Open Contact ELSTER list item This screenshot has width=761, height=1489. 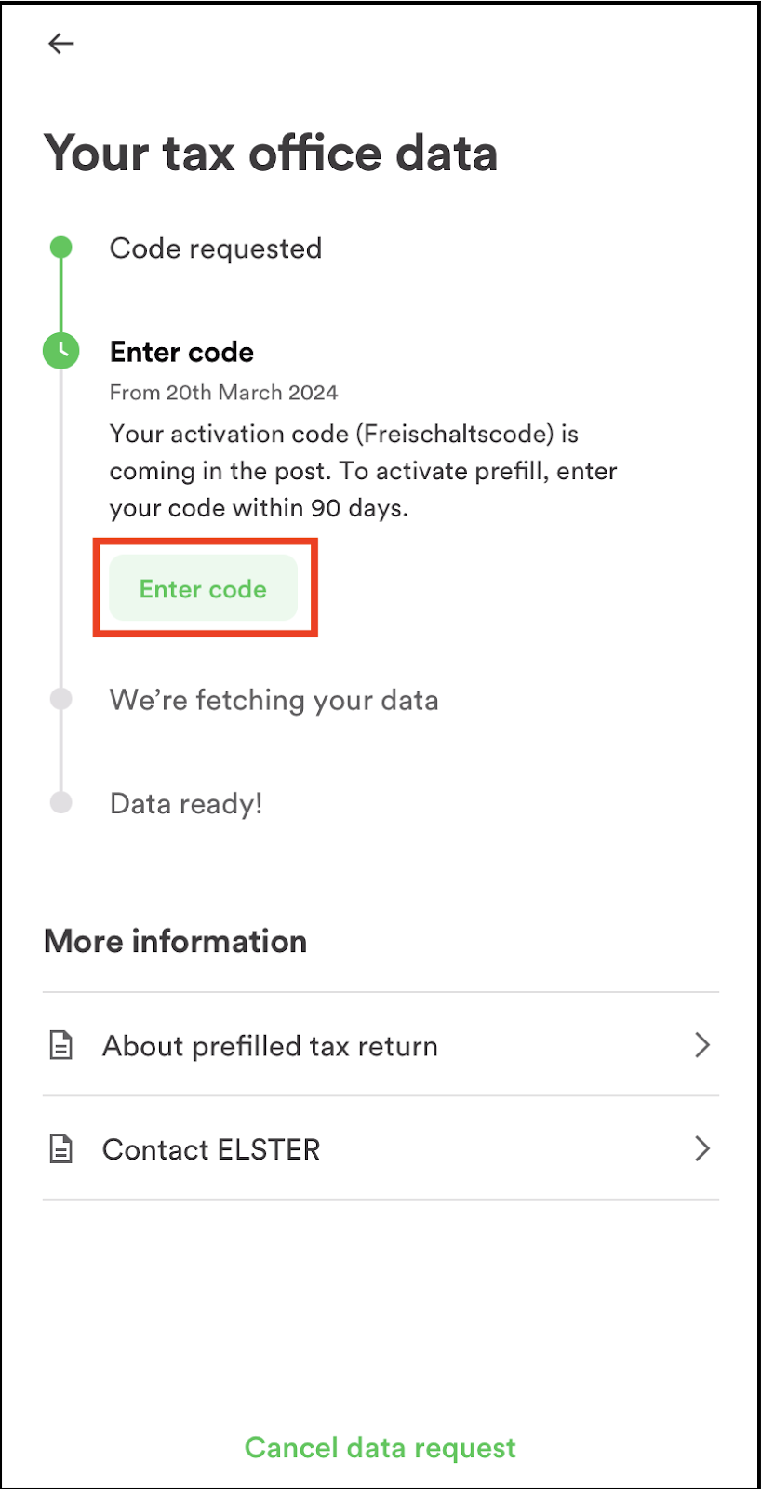tap(380, 1148)
